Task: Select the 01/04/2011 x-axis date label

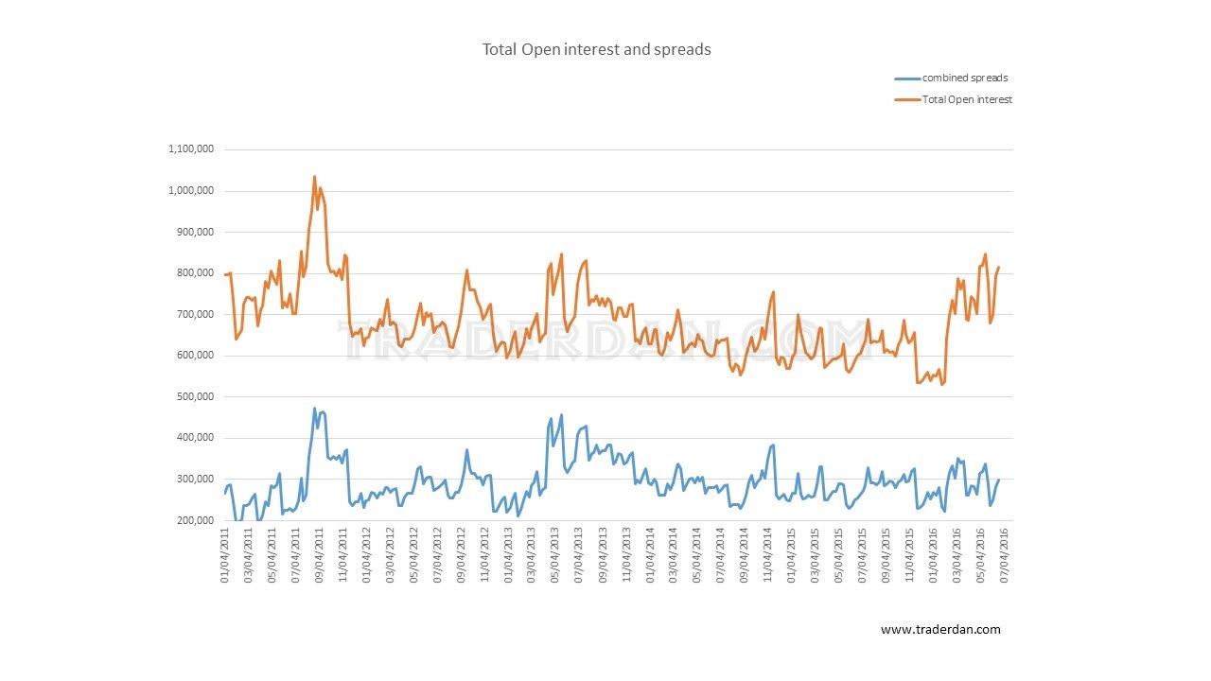Action: (x=225, y=556)
